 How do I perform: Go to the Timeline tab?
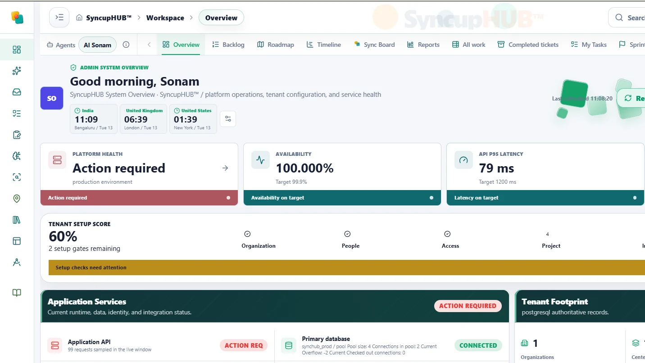324,45
